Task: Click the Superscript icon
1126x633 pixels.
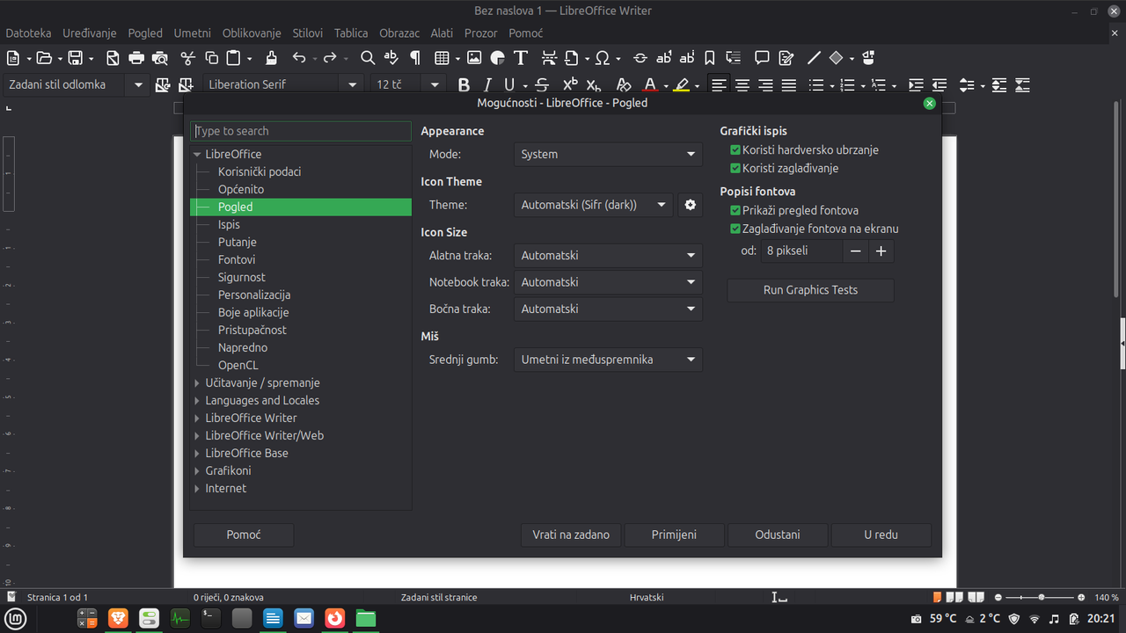Action: [x=570, y=85]
